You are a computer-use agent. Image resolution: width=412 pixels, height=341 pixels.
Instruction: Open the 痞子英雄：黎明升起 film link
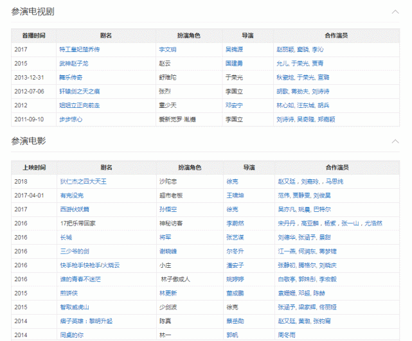pos(86,321)
